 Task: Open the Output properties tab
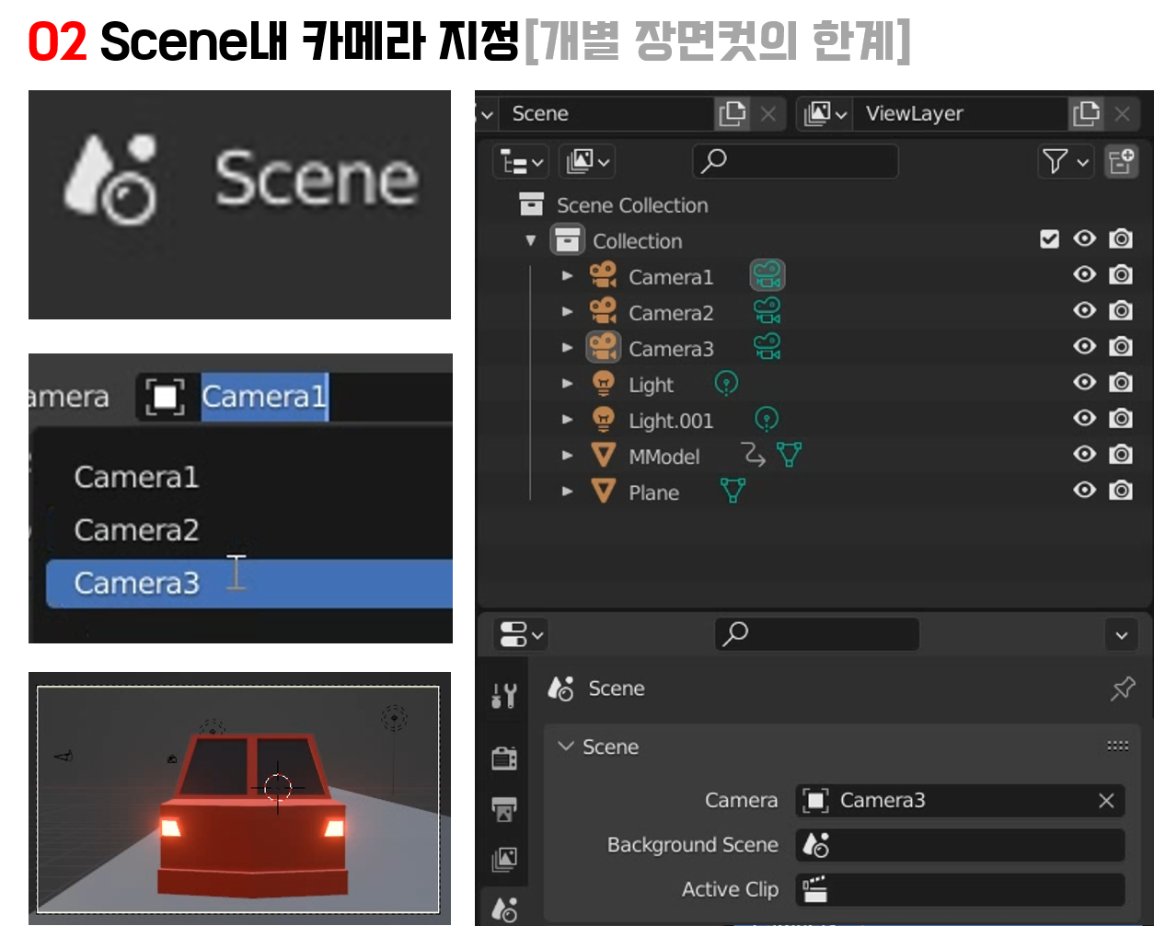point(503,809)
